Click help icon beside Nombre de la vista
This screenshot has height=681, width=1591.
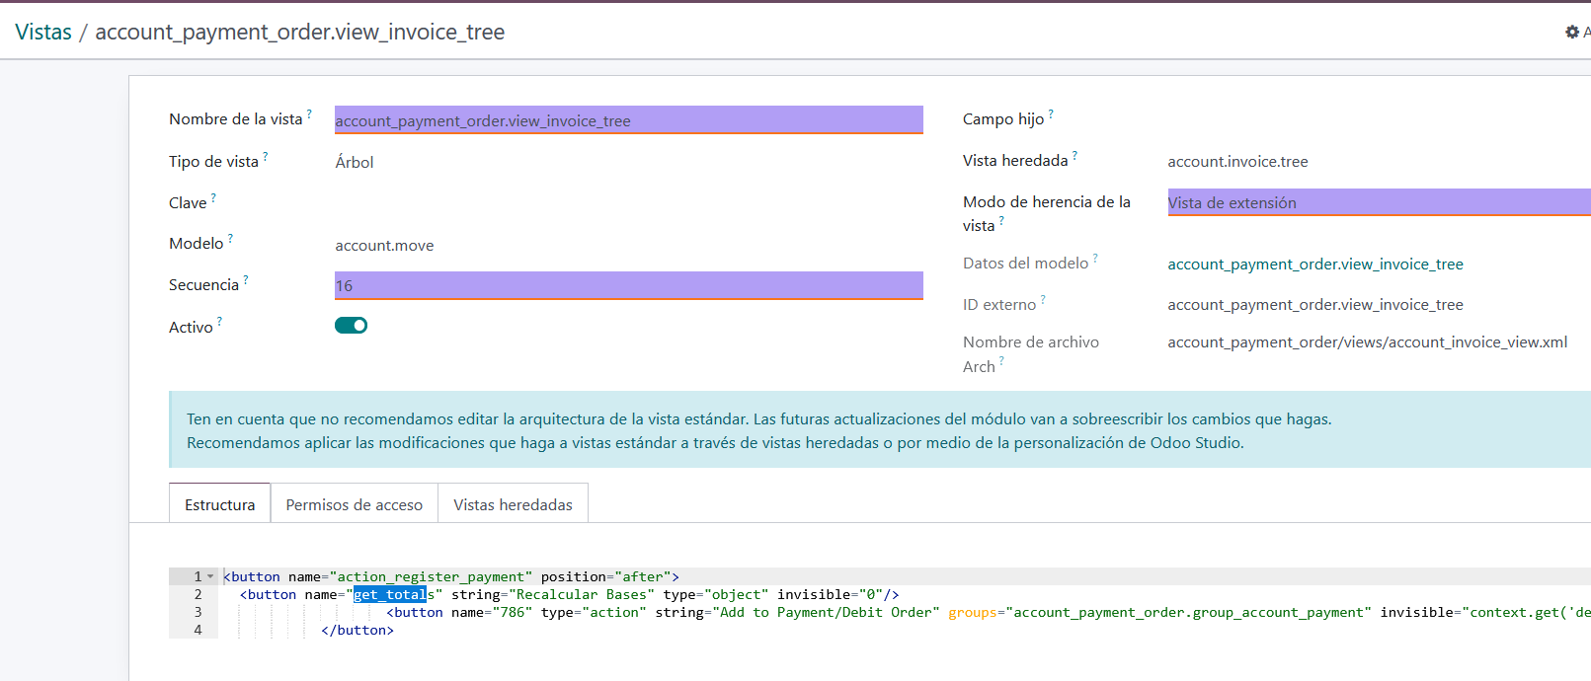[x=309, y=113]
